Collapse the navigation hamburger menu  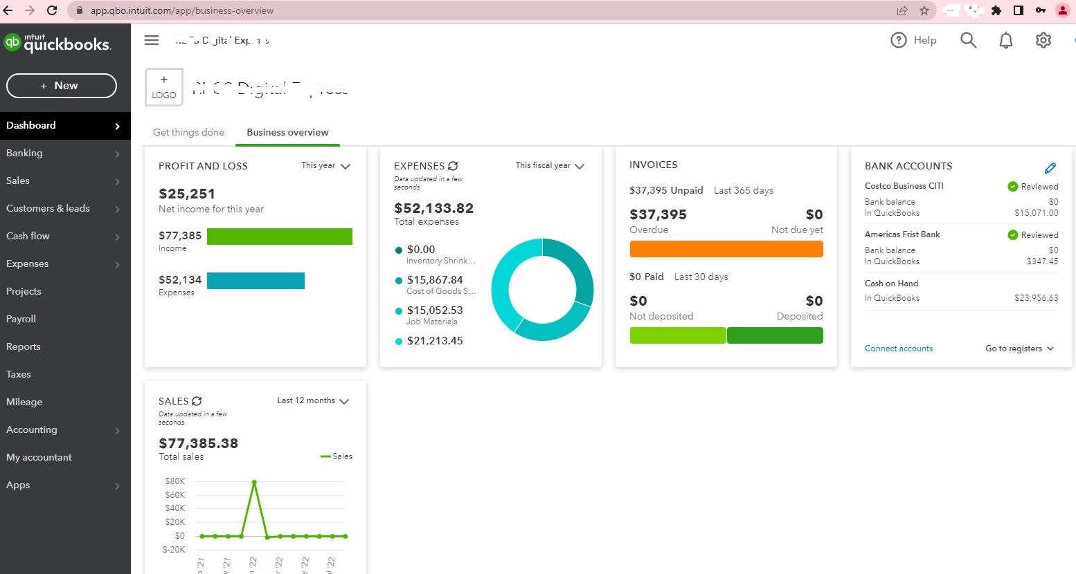[x=152, y=40]
